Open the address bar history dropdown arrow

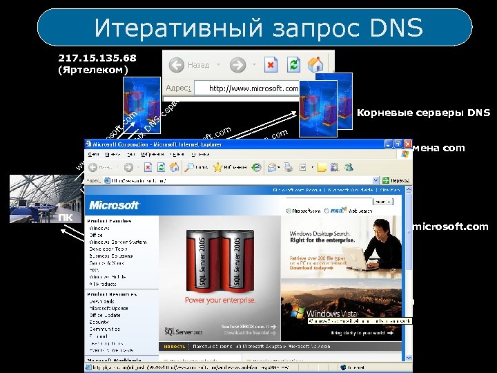[x=376, y=180]
